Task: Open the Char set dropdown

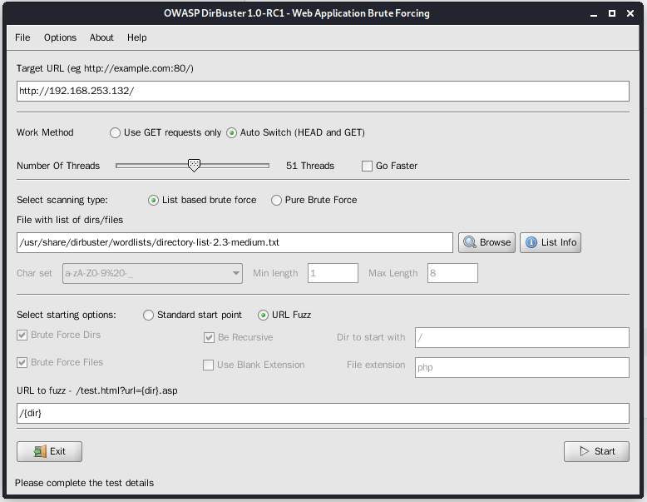Action: pyautogui.click(x=152, y=274)
